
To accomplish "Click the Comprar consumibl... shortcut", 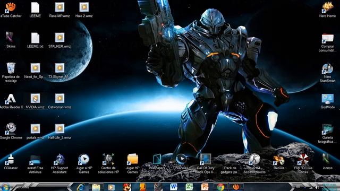I will (327, 43).
